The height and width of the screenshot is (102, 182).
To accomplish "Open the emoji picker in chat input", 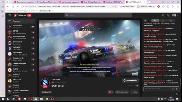I will (173, 89).
